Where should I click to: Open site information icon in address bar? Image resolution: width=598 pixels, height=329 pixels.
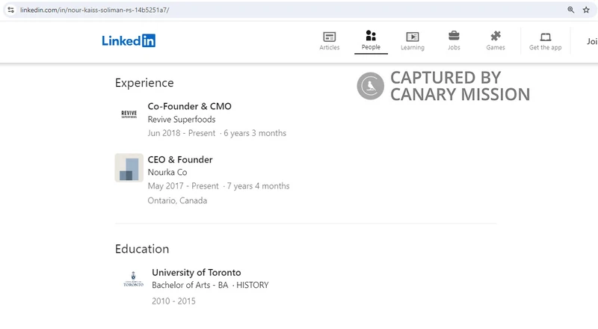[x=11, y=10]
